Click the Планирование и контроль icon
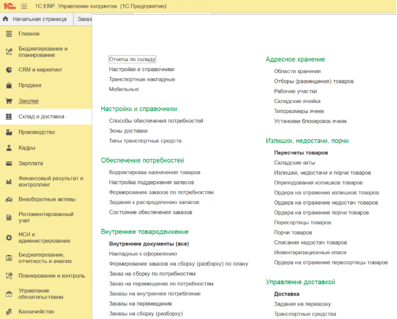Screen dimensions: 397x319 click(9, 276)
